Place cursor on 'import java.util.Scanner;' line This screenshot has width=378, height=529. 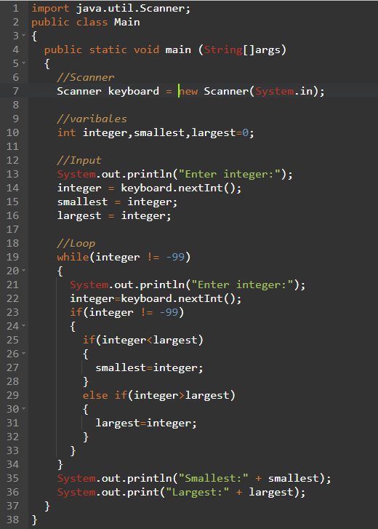(110, 9)
